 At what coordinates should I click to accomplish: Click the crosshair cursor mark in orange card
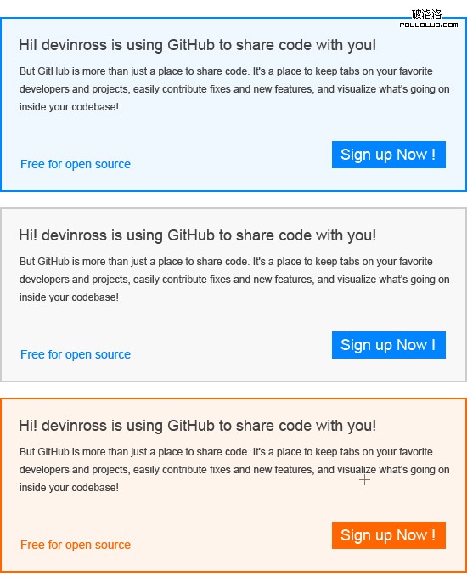coord(364,479)
